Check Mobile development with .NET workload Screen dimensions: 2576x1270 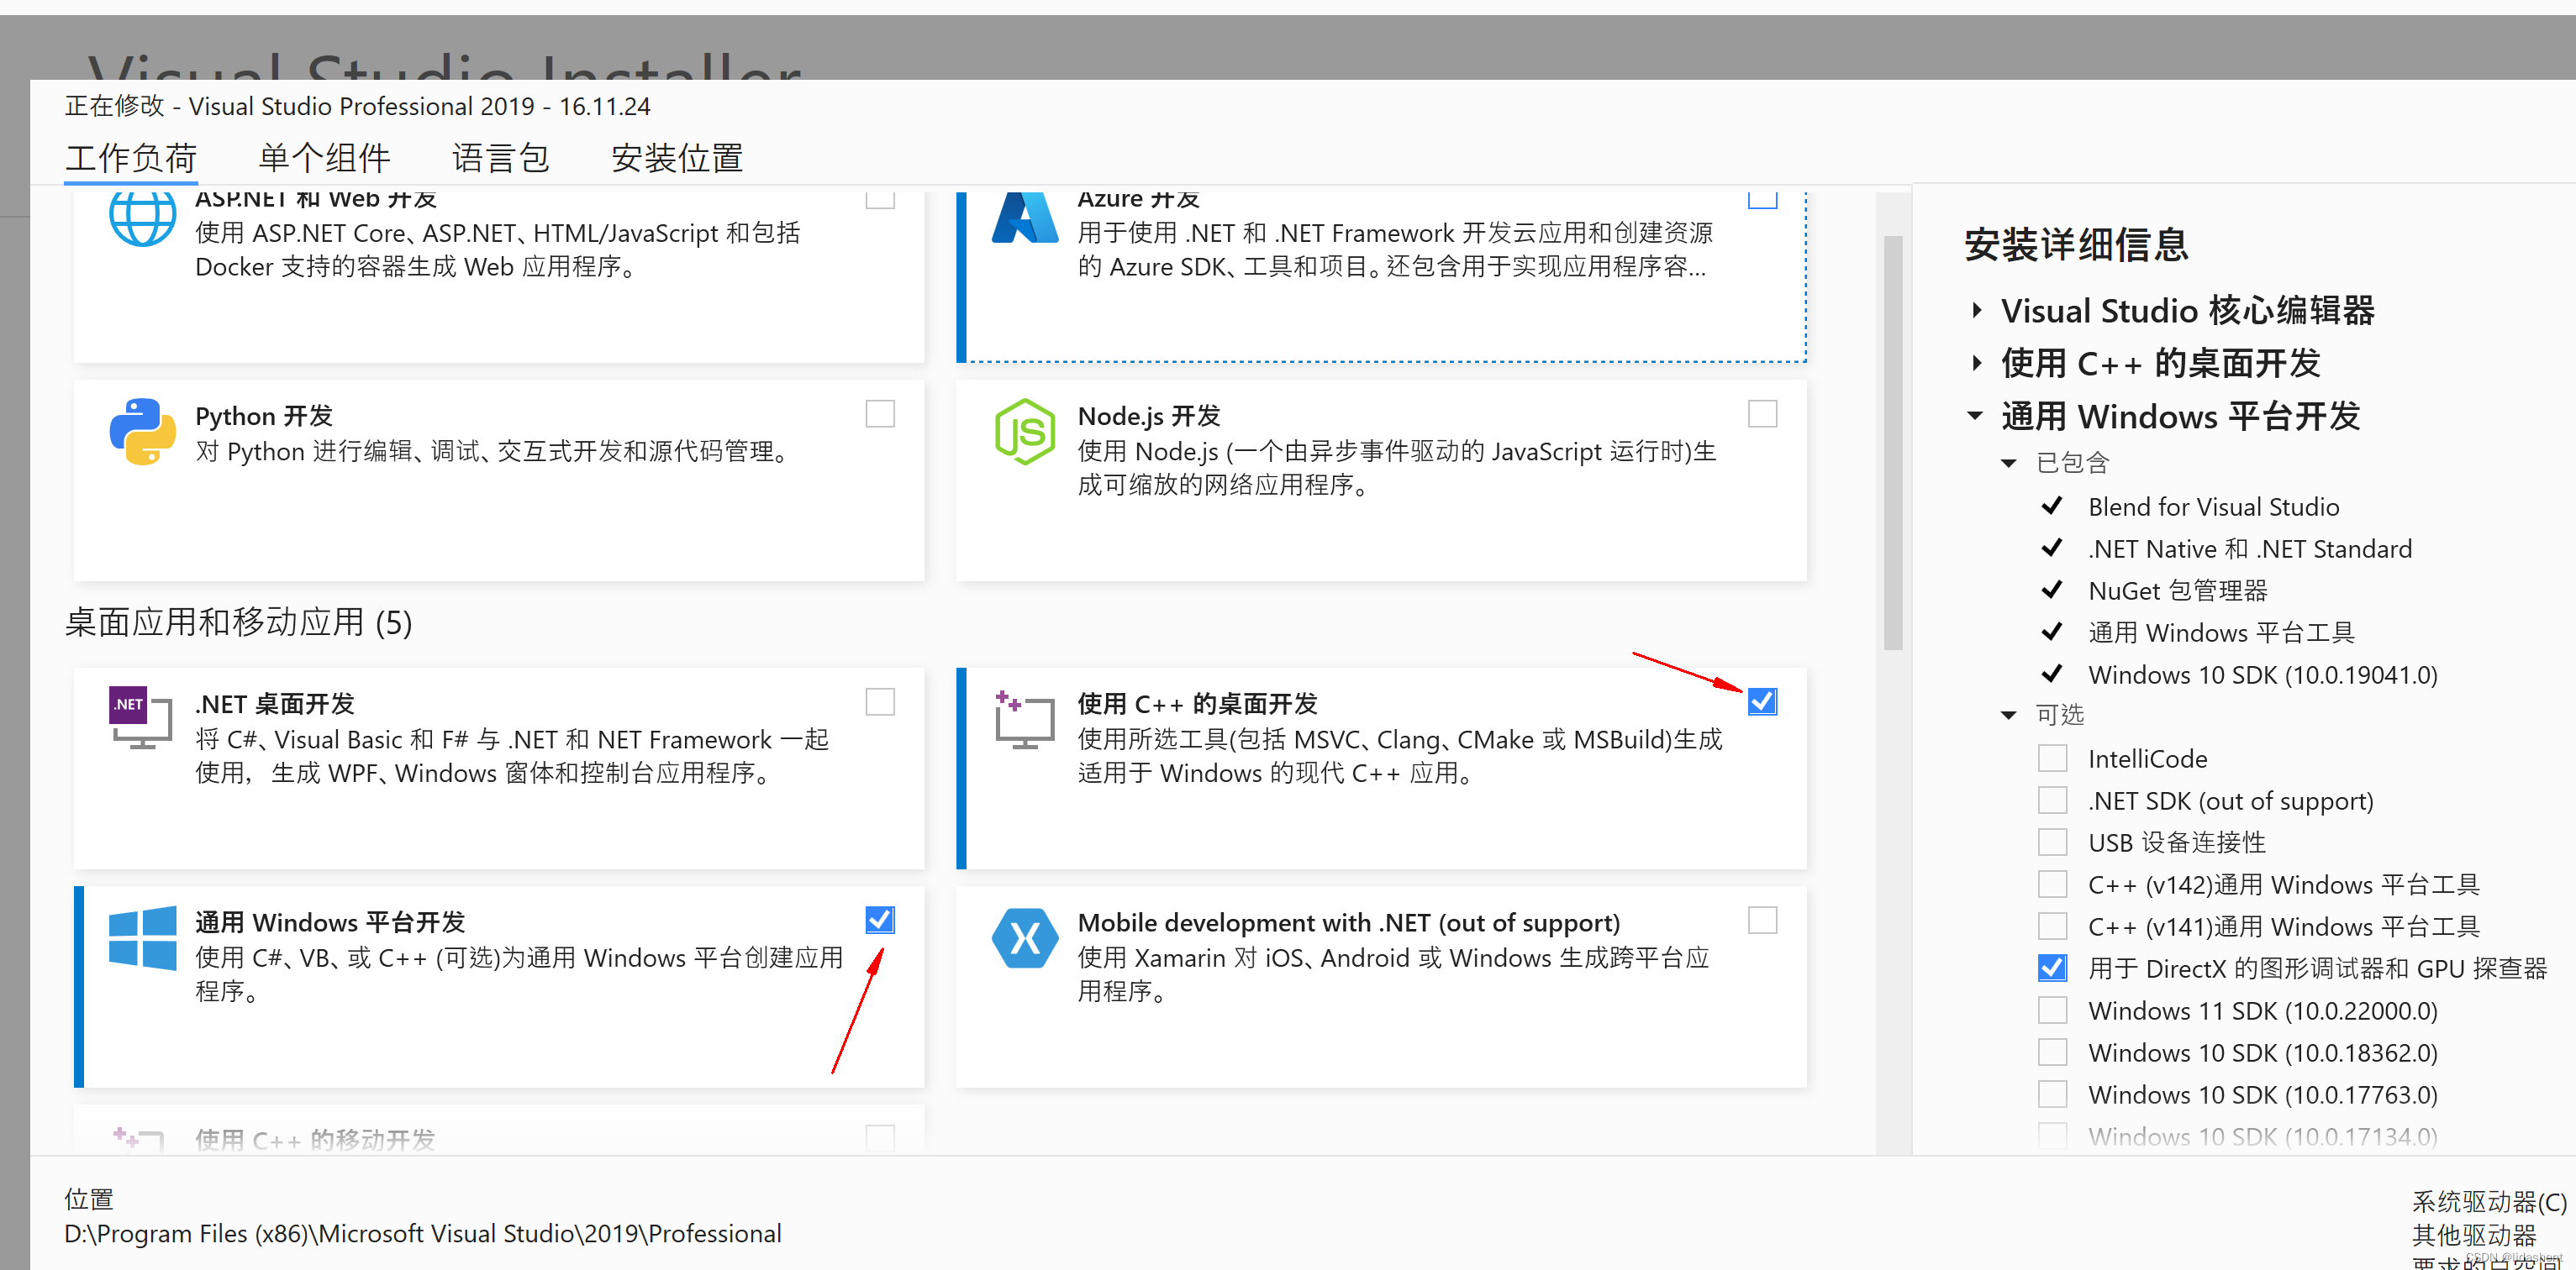point(1762,919)
